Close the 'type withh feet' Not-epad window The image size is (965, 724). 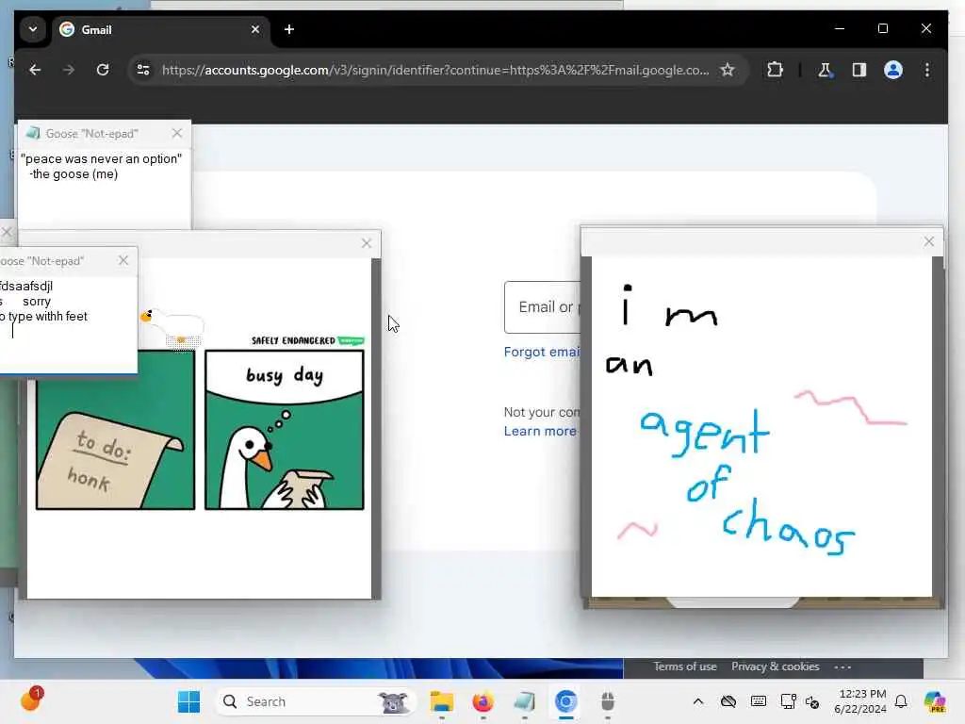tap(123, 260)
